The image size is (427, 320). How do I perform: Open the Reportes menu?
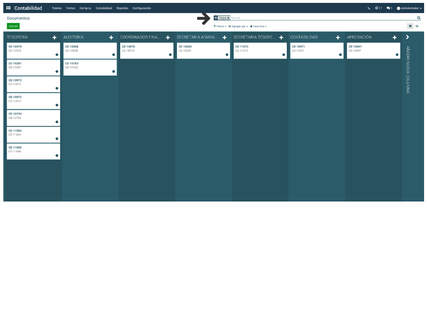click(x=122, y=8)
